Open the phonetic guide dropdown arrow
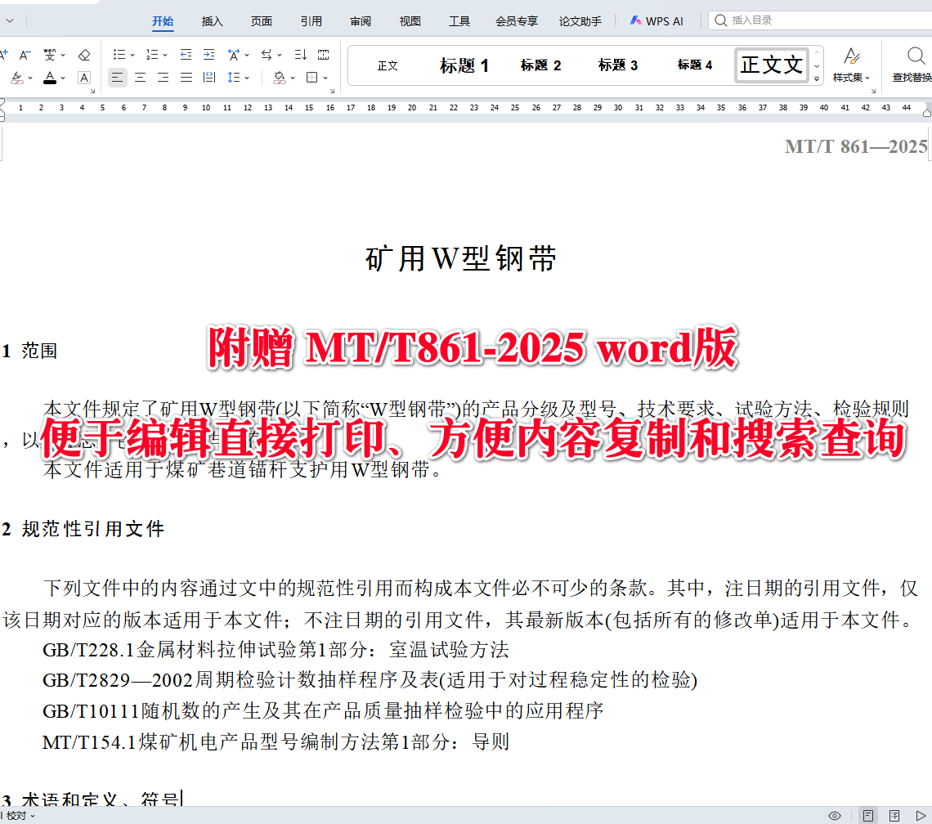The image size is (932, 824). click(x=63, y=56)
